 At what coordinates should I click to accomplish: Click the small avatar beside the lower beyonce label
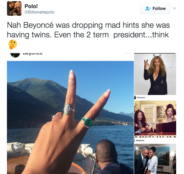pos(134,141)
